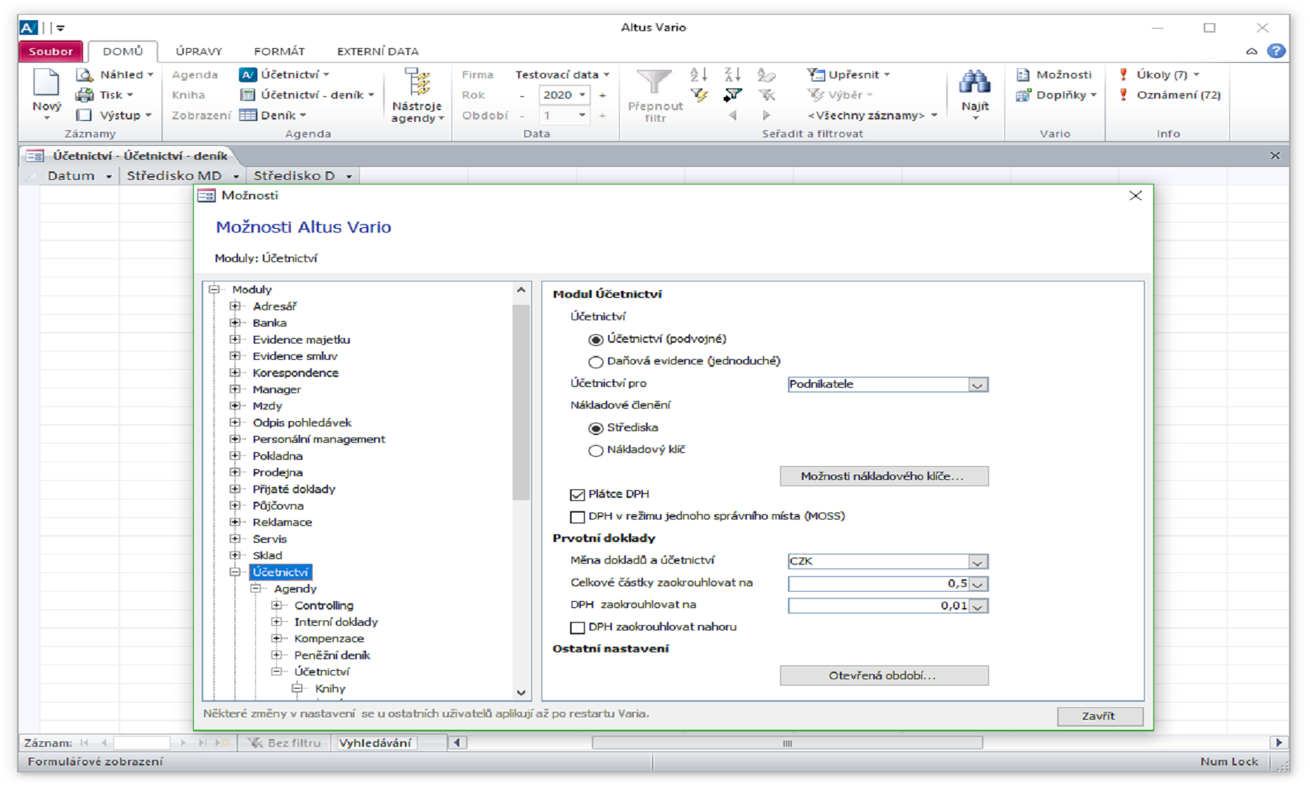Open Možnosti in the Vario ribbon group
Image resolution: width=1310 pixels, height=791 pixels.
point(1055,74)
